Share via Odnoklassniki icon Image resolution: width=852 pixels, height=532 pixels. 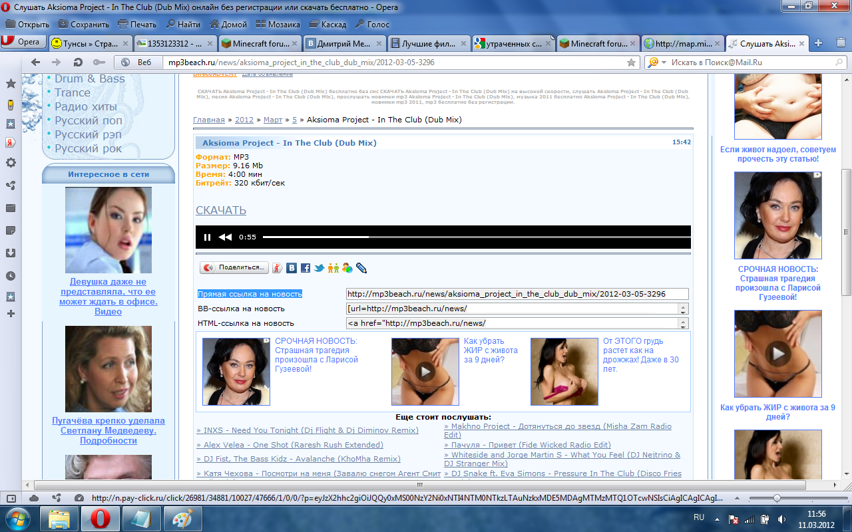click(333, 268)
